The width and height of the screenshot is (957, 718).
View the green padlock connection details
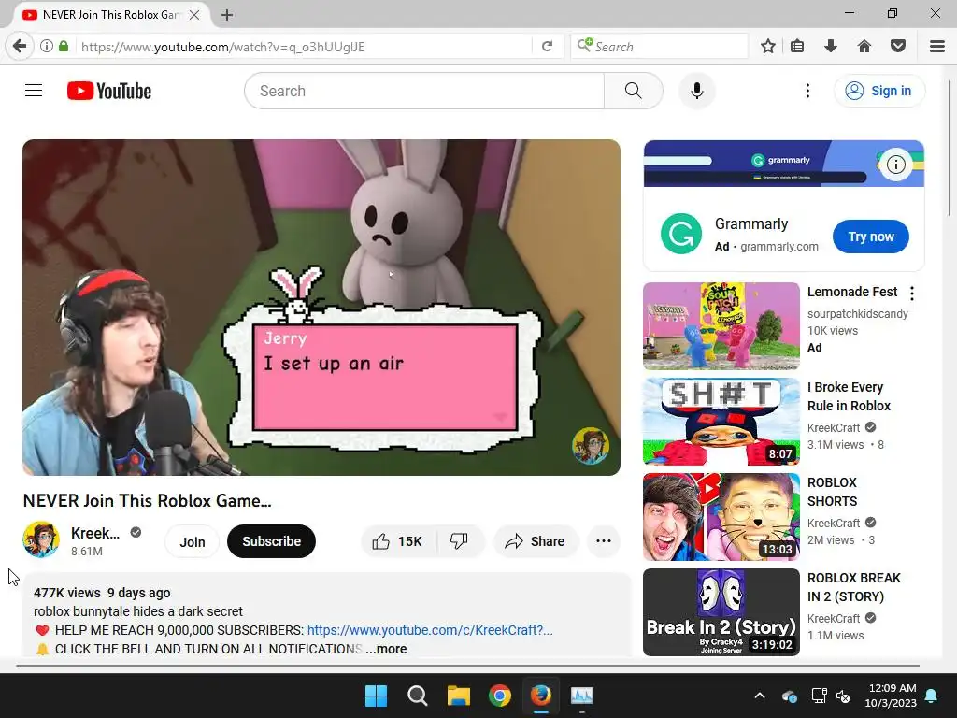pyautogui.click(x=64, y=47)
